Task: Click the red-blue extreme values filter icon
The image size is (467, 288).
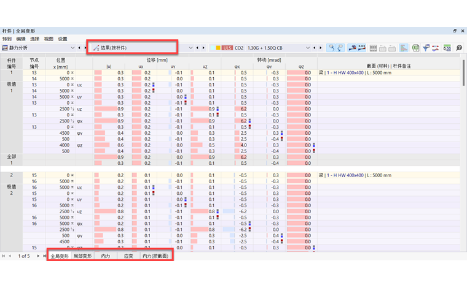Action: (x=436, y=48)
